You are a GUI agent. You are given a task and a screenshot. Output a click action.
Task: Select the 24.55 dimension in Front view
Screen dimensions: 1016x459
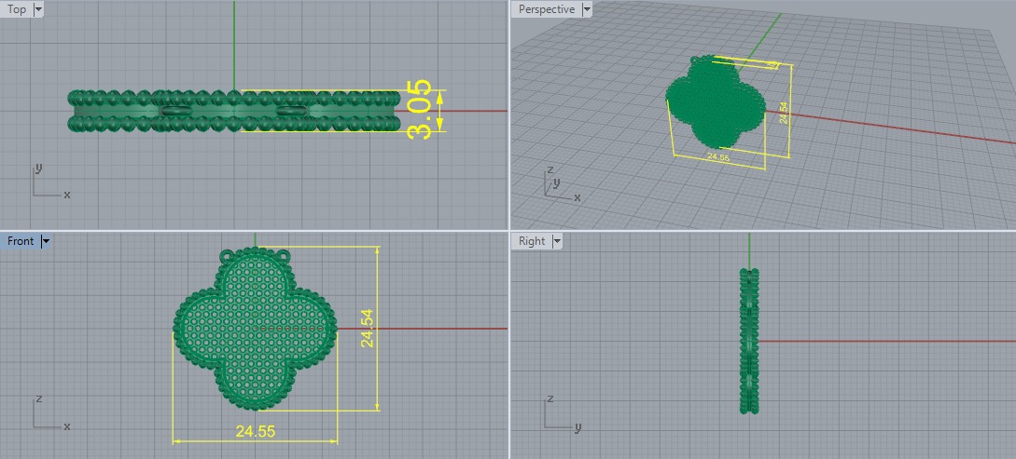256,431
